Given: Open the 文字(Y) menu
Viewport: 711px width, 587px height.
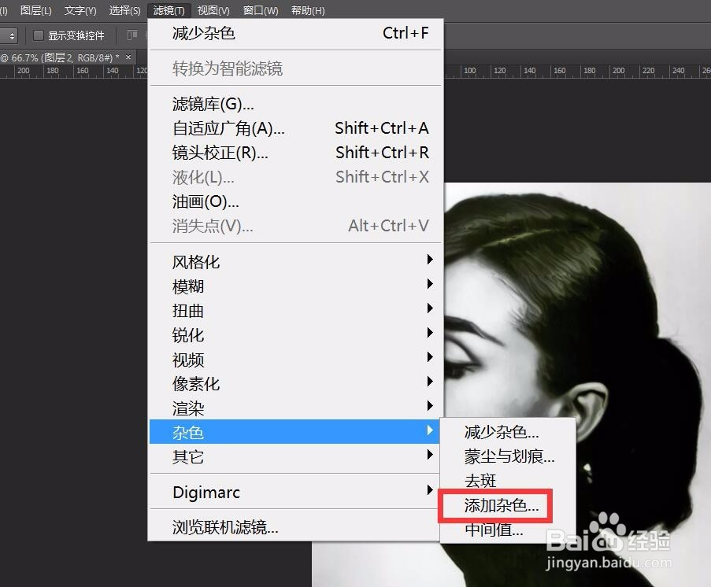Looking at the screenshot, I should (x=80, y=10).
